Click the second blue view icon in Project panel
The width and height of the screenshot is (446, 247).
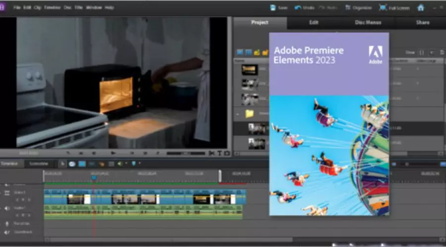point(248,52)
